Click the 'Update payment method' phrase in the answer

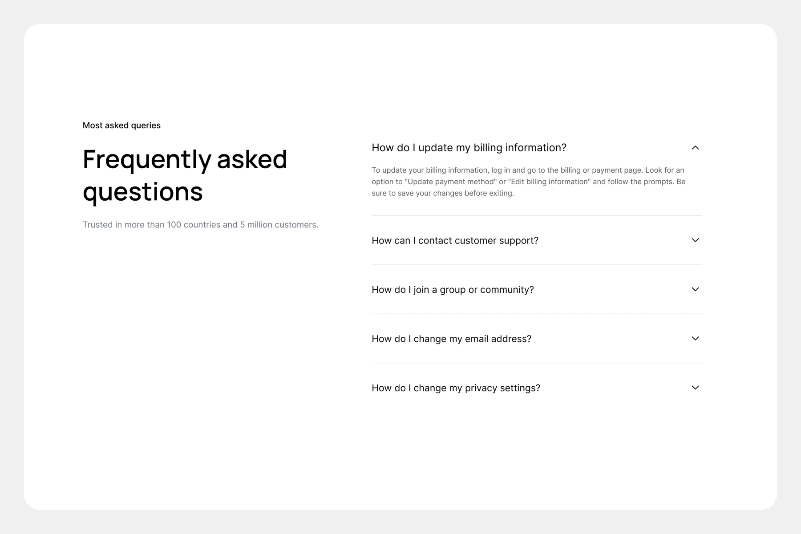(x=451, y=182)
